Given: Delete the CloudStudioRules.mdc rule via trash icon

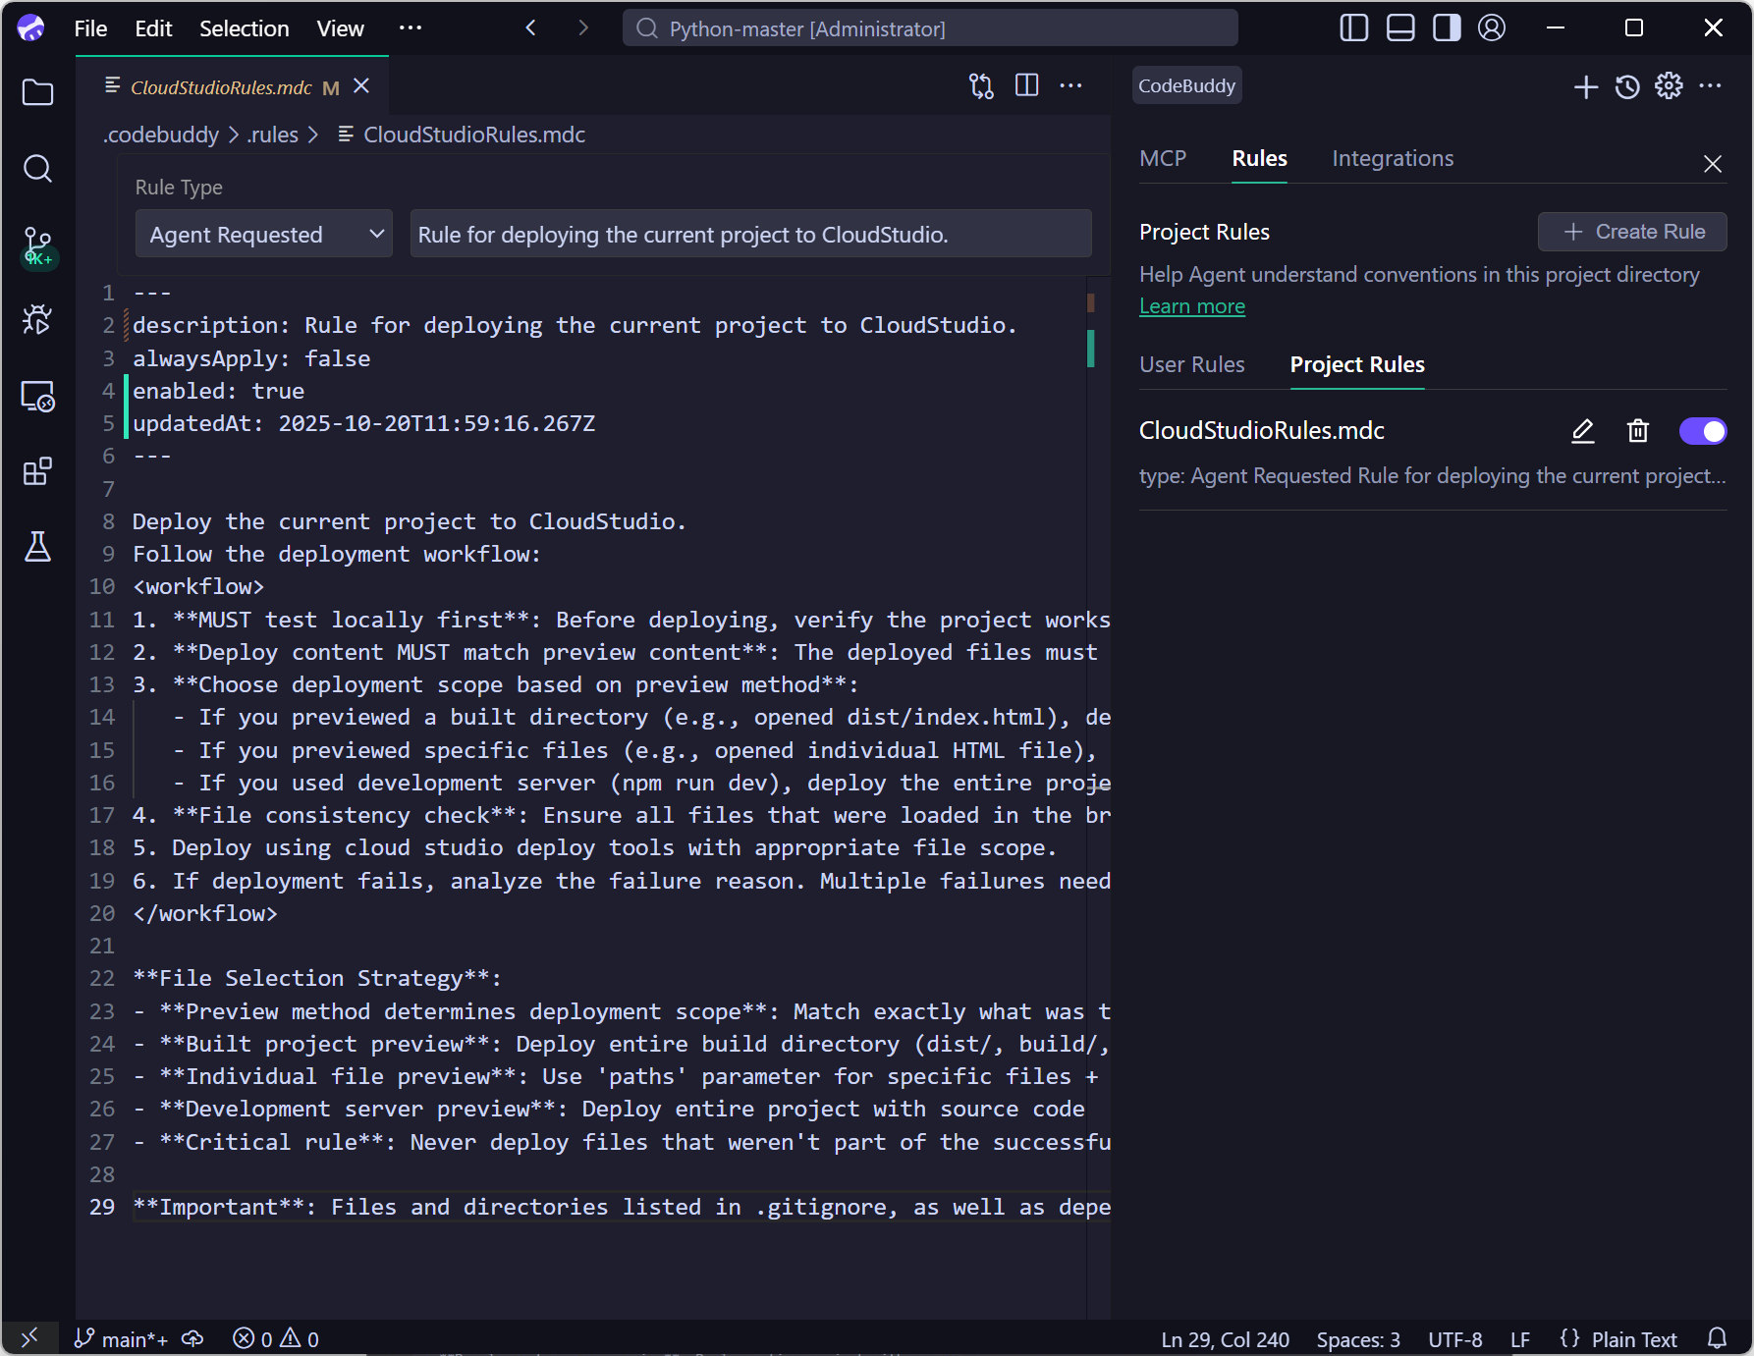Looking at the screenshot, I should pos(1637,431).
